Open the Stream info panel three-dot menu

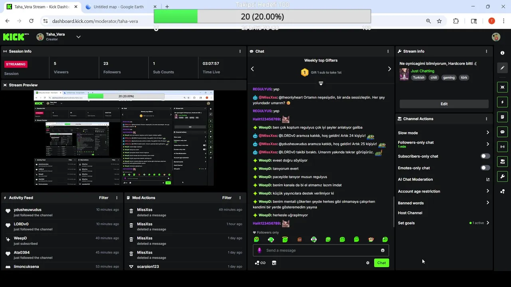(486, 51)
